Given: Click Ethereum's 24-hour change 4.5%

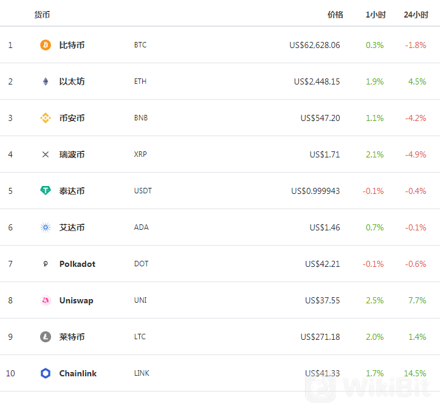Looking at the screenshot, I should coord(418,81).
